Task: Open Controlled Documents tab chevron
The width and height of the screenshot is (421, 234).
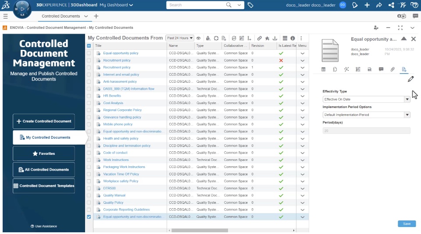Action: coord(86,16)
